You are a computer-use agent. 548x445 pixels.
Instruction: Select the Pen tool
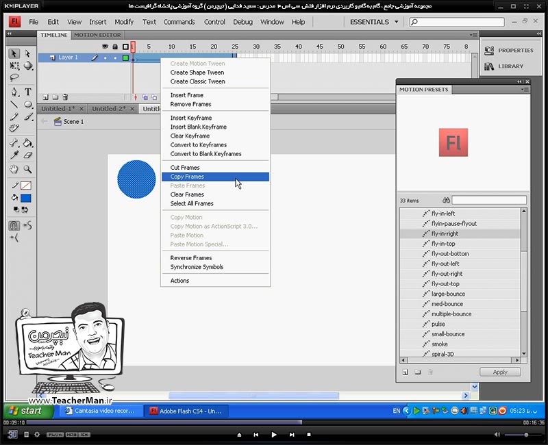(x=14, y=92)
